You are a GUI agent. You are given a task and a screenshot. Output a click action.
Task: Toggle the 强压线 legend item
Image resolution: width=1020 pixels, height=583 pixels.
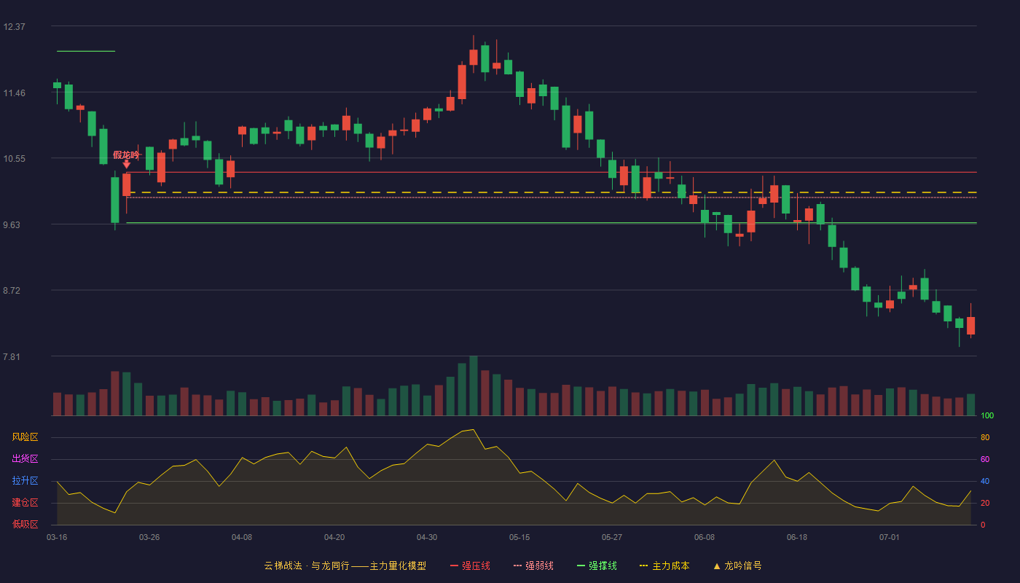[x=470, y=566]
